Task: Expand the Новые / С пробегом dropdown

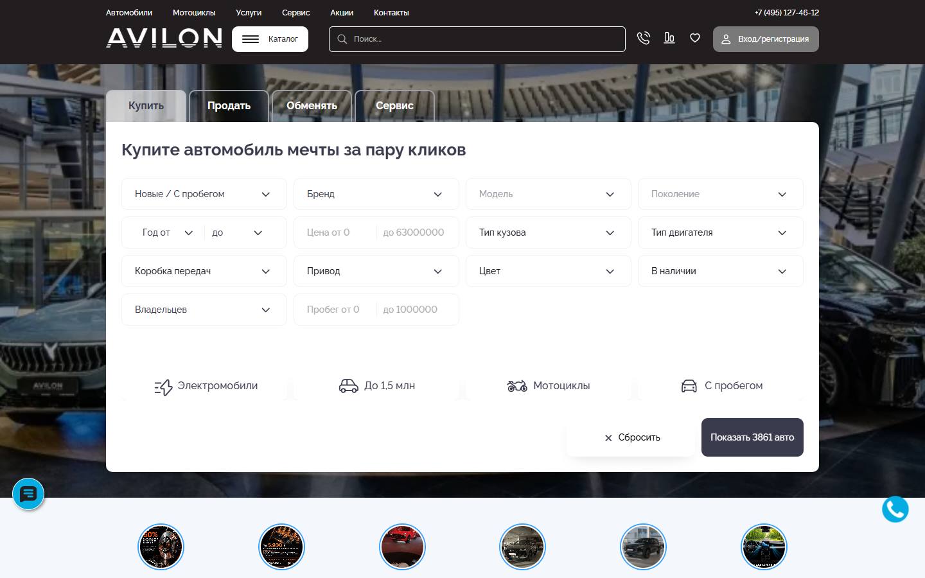Action: click(x=204, y=194)
